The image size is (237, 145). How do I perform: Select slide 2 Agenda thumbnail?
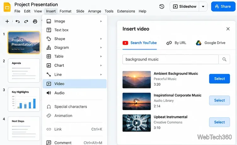24,71
